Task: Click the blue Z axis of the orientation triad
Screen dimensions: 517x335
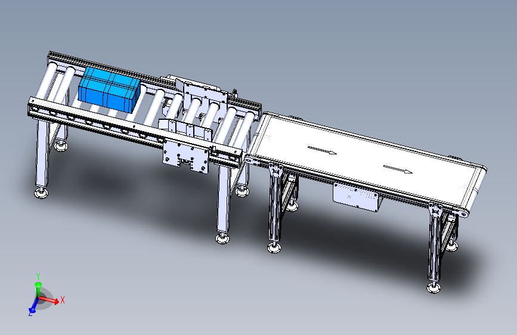Action: pos(33,306)
